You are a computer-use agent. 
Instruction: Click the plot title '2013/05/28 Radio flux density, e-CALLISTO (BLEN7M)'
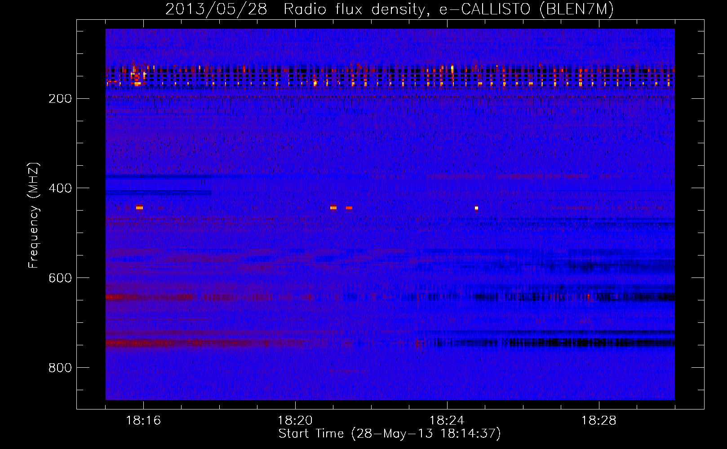tap(389, 9)
